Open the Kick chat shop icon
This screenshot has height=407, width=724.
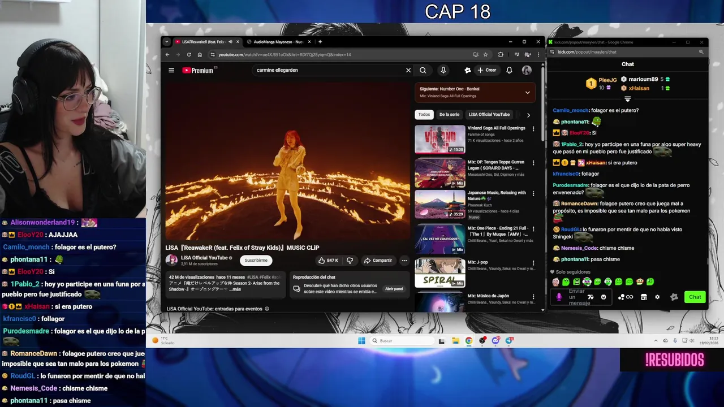(x=644, y=297)
